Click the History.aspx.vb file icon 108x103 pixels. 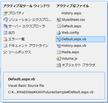pos(59,46)
